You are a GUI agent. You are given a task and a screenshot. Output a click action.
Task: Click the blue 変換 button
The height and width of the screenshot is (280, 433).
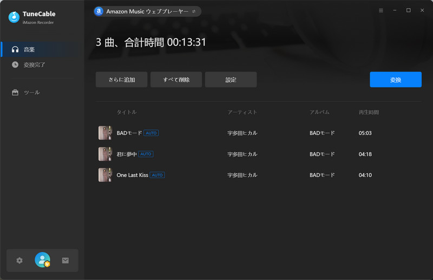[396, 80]
